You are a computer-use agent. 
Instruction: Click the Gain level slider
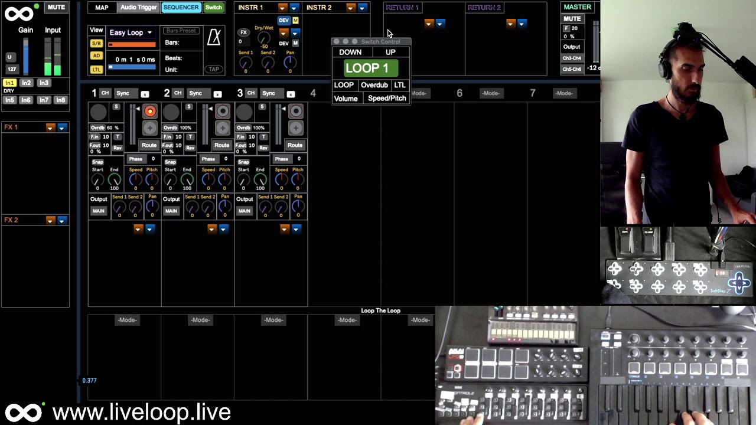[x=25, y=57]
